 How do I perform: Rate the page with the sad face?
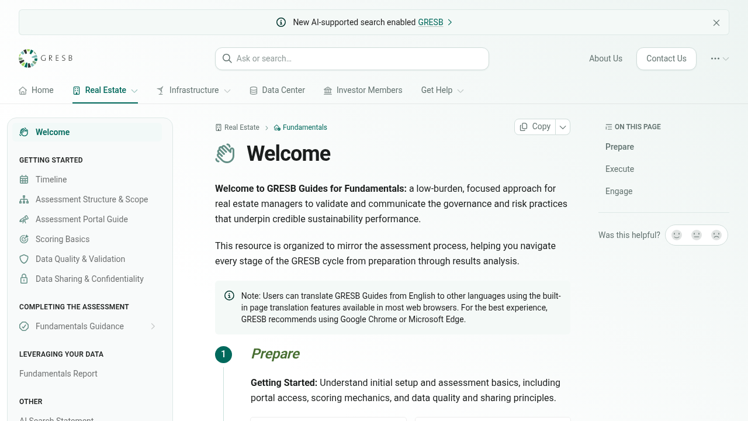[716, 235]
